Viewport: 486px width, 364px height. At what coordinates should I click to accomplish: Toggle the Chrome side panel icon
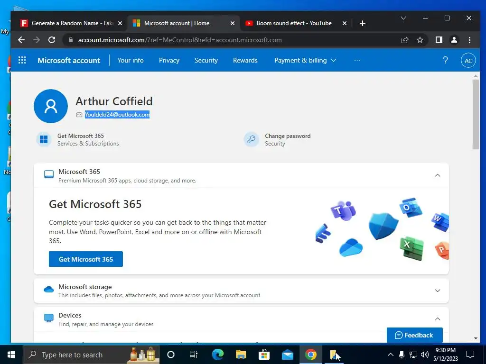[439, 40]
